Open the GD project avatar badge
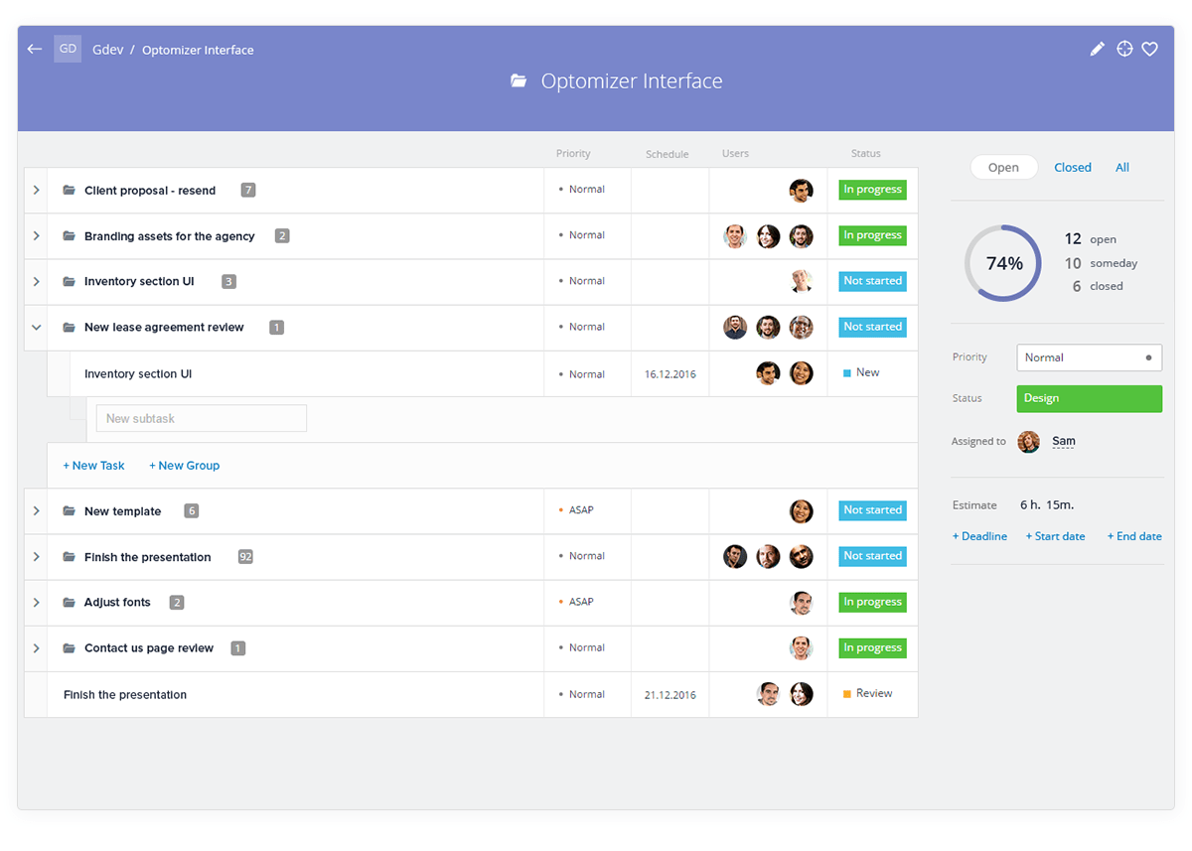This screenshot has width=1192, height=851. point(68,49)
